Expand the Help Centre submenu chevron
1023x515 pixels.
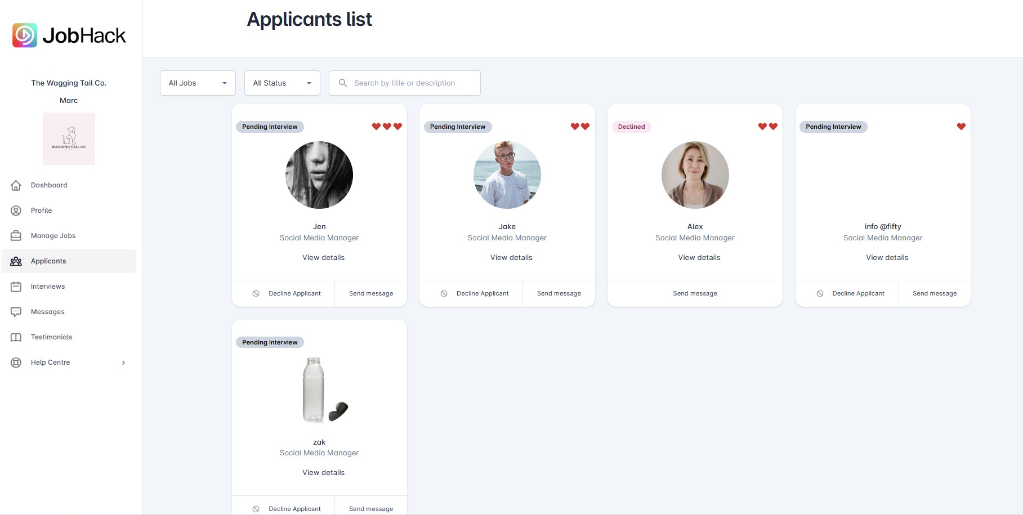pos(123,362)
